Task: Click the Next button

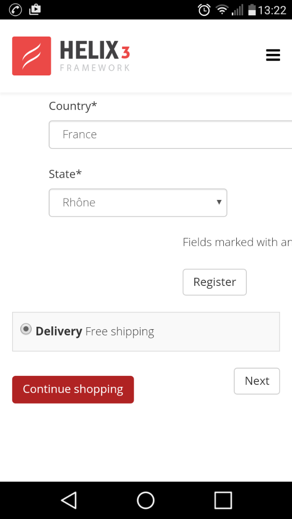Action: click(x=257, y=381)
